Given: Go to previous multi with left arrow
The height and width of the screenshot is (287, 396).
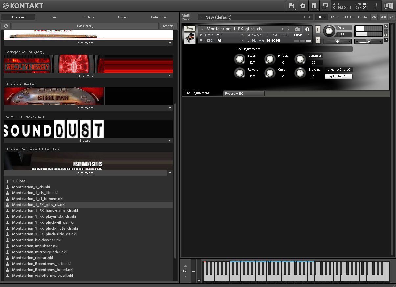Looking at the screenshot, I should pos(304,17).
